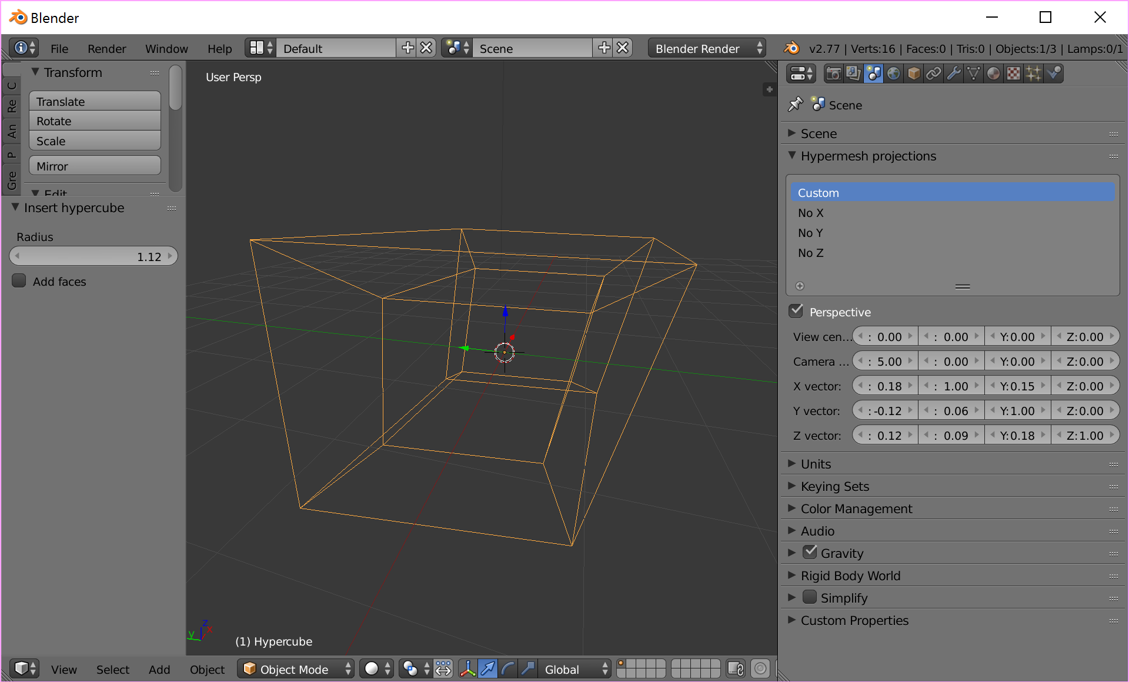Open the viewport shading dropdown

tap(377, 669)
